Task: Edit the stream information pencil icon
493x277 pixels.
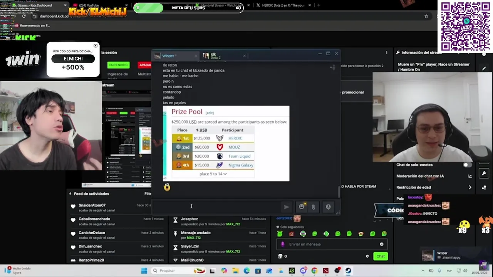Action: click(484, 68)
